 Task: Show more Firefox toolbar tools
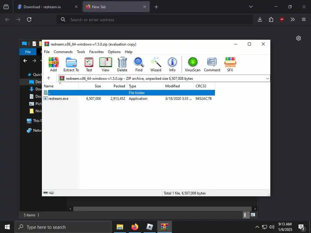[292, 19]
